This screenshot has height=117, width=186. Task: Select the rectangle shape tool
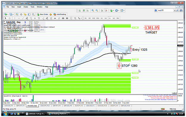coord(67,18)
